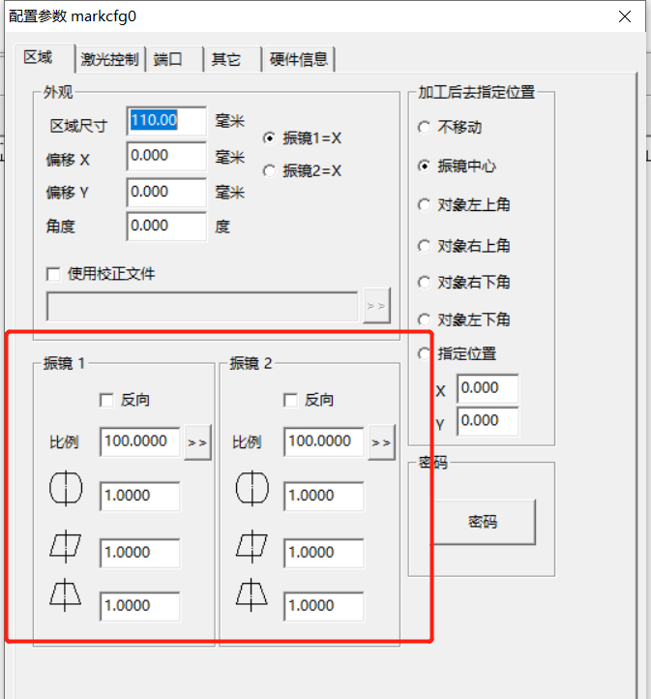
Task: Click the 密码 button
Action: coord(482,522)
